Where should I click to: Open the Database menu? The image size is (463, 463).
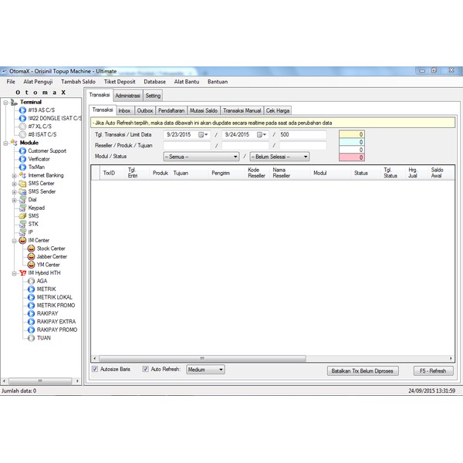pyautogui.click(x=155, y=82)
